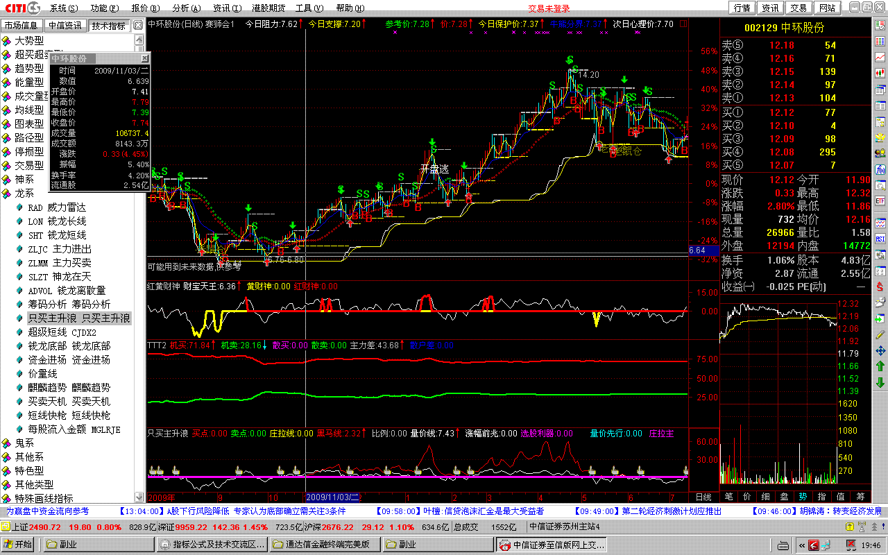Select the 指 tab under quote panel
Screen dimensions: 888x555
[821, 497]
